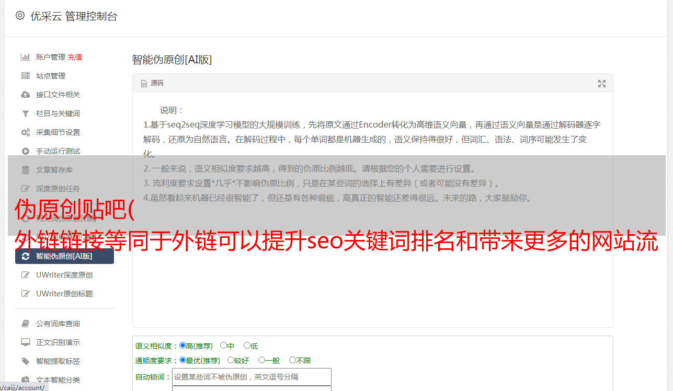
Task: Click the gear icon beside 优采云 管理控制台
Action: pyautogui.click(x=20, y=16)
